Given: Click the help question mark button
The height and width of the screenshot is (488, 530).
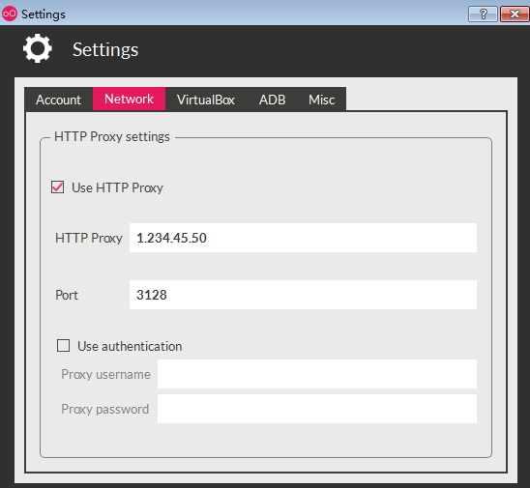Looking at the screenshot, I should tap(483, 14).
